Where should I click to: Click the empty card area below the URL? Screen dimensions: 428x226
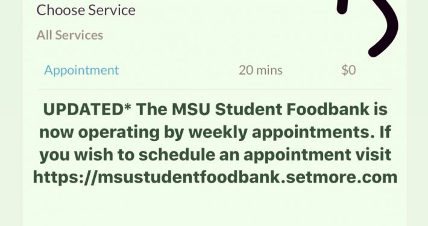(x=215, y=206)
